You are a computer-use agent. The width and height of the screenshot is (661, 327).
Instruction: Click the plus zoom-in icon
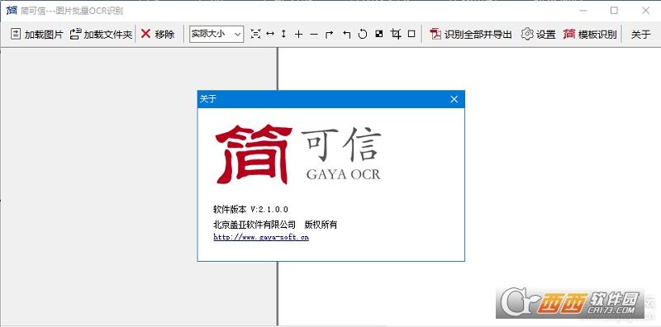(x=298, y=34)
